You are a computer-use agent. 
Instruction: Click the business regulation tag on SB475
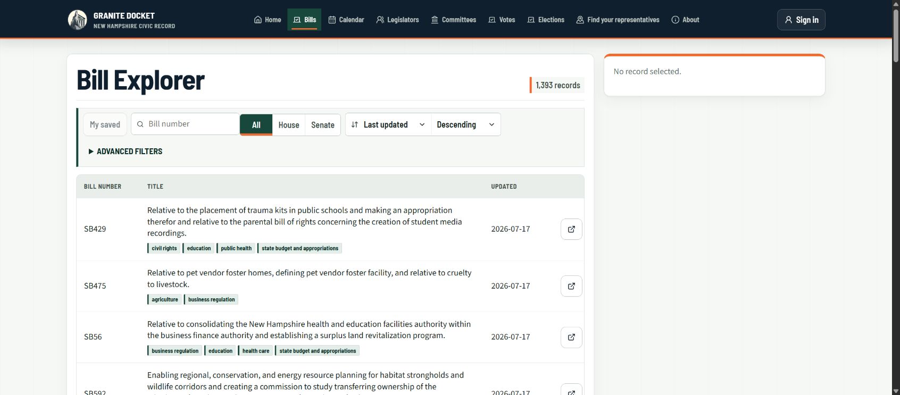pos(211,299)
